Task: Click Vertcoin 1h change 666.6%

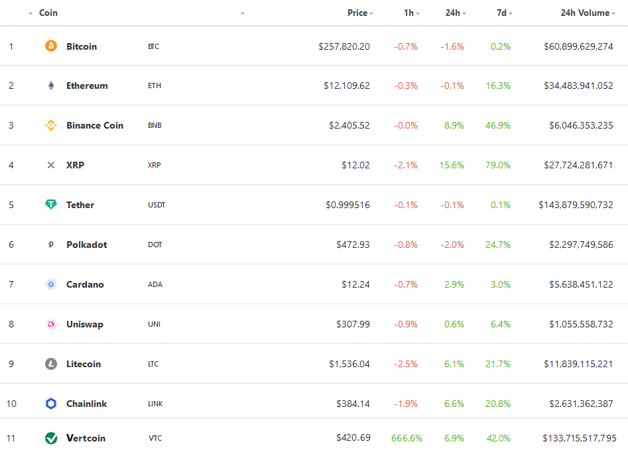Action: pyautogui.click(x=407, y=438)
